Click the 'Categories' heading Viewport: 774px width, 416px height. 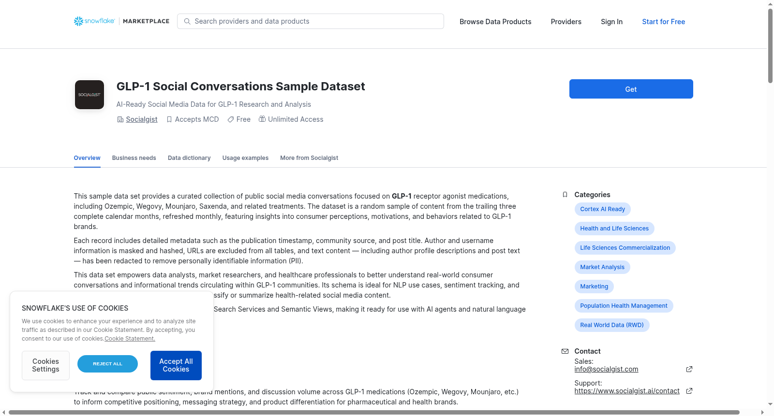tap(592, 195)
